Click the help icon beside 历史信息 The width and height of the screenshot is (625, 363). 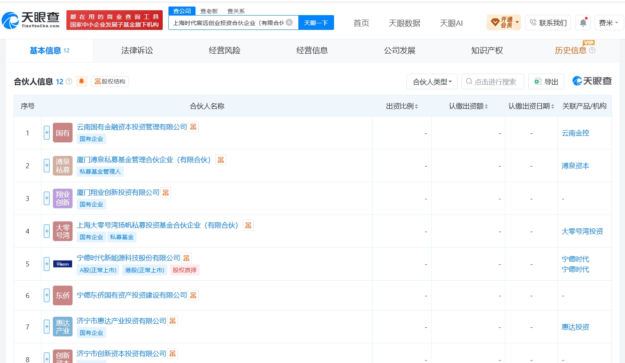pos(592,50)
